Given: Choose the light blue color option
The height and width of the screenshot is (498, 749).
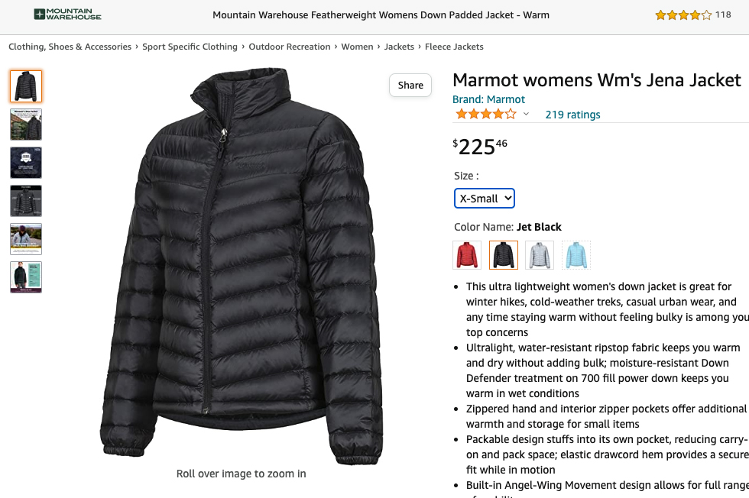Looking at the screenshot, I should coord(576,254).
